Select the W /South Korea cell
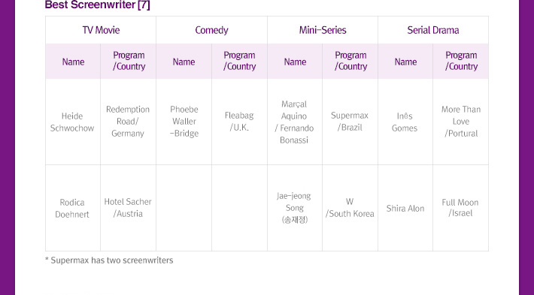The height and width of the screenshot is (295, 534). [350, 208]
